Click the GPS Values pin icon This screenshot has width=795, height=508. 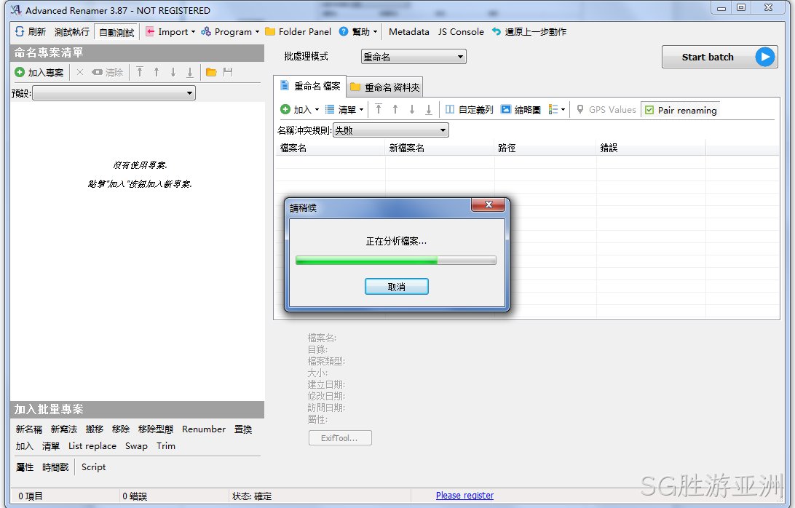pos(580,109)
